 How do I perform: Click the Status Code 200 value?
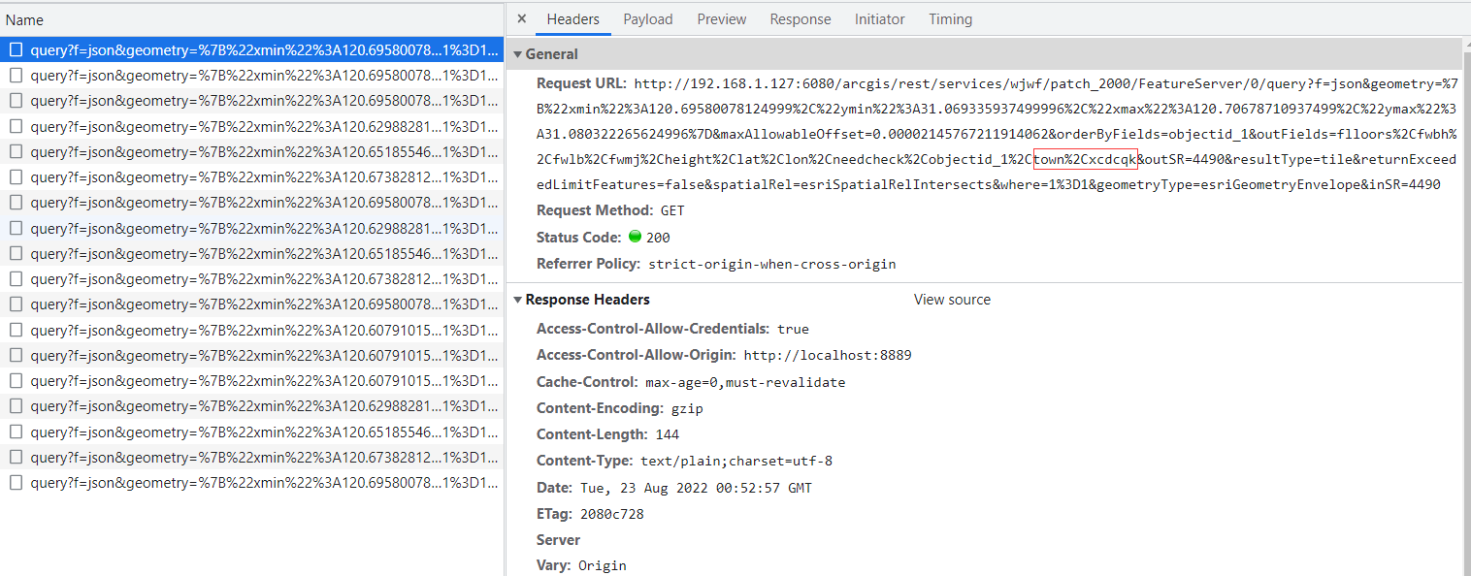tap(658, 238)
